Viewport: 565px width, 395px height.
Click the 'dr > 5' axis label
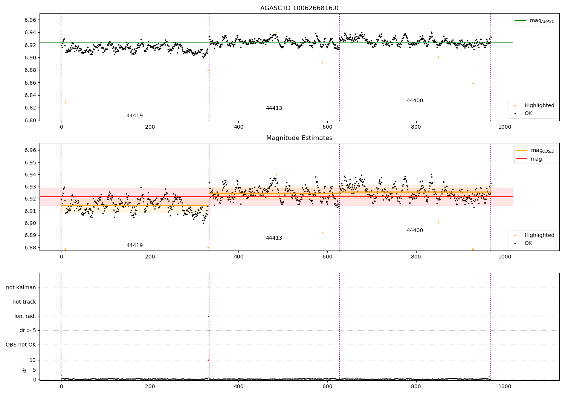point(28,330)
